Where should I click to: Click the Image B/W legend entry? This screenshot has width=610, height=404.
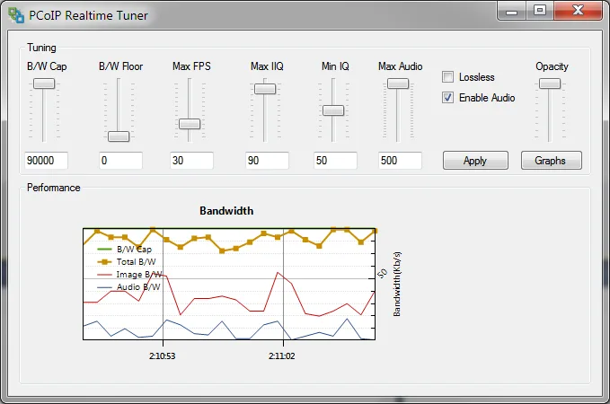129,275
